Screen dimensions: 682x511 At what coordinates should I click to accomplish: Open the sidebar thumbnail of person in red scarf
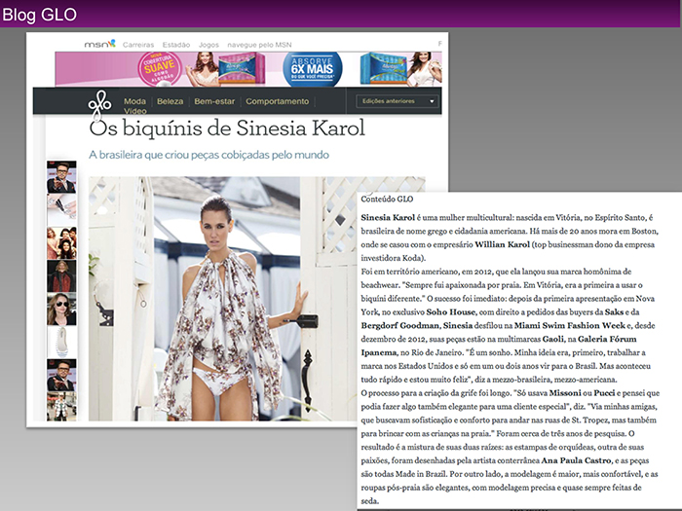(61, 275)
